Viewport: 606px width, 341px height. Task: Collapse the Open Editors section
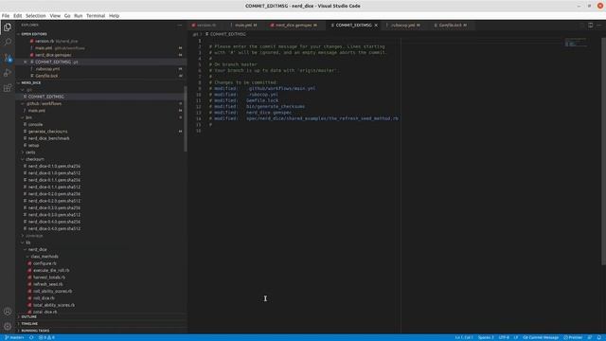pos(34,34)
